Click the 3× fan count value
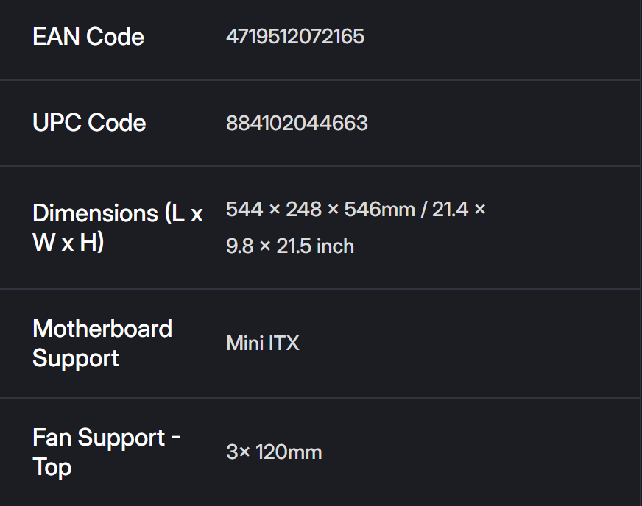The width and height of the screenshot is (642, 506). tap(238, 452)
